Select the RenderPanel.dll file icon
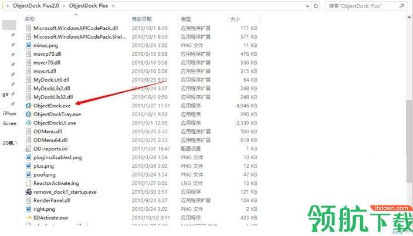The image size is (413, 236). point(28,200)
